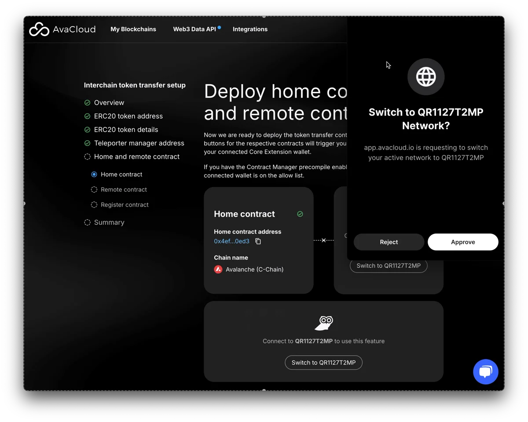528x422 pixels.
Task: Click the globe network icon
Action: (x=426, y=77)
